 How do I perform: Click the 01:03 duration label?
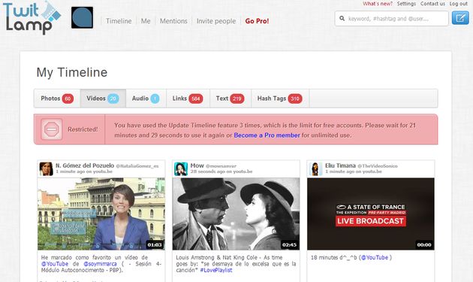click(155, 245)
